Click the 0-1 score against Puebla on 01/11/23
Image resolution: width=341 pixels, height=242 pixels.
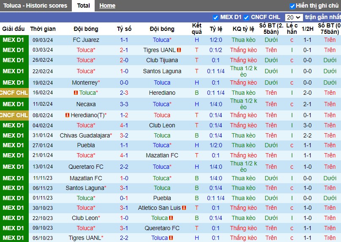coord(124,198)
